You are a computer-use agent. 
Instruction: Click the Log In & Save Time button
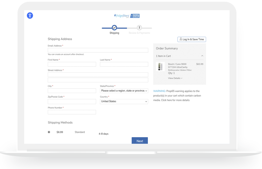[192, 39]
